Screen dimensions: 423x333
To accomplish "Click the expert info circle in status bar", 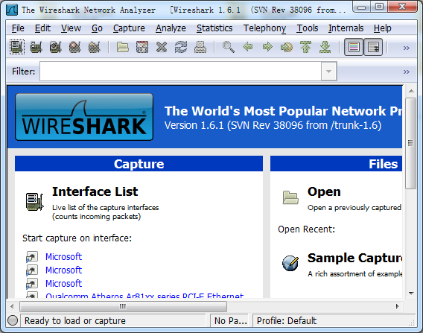I will [13, 320].
